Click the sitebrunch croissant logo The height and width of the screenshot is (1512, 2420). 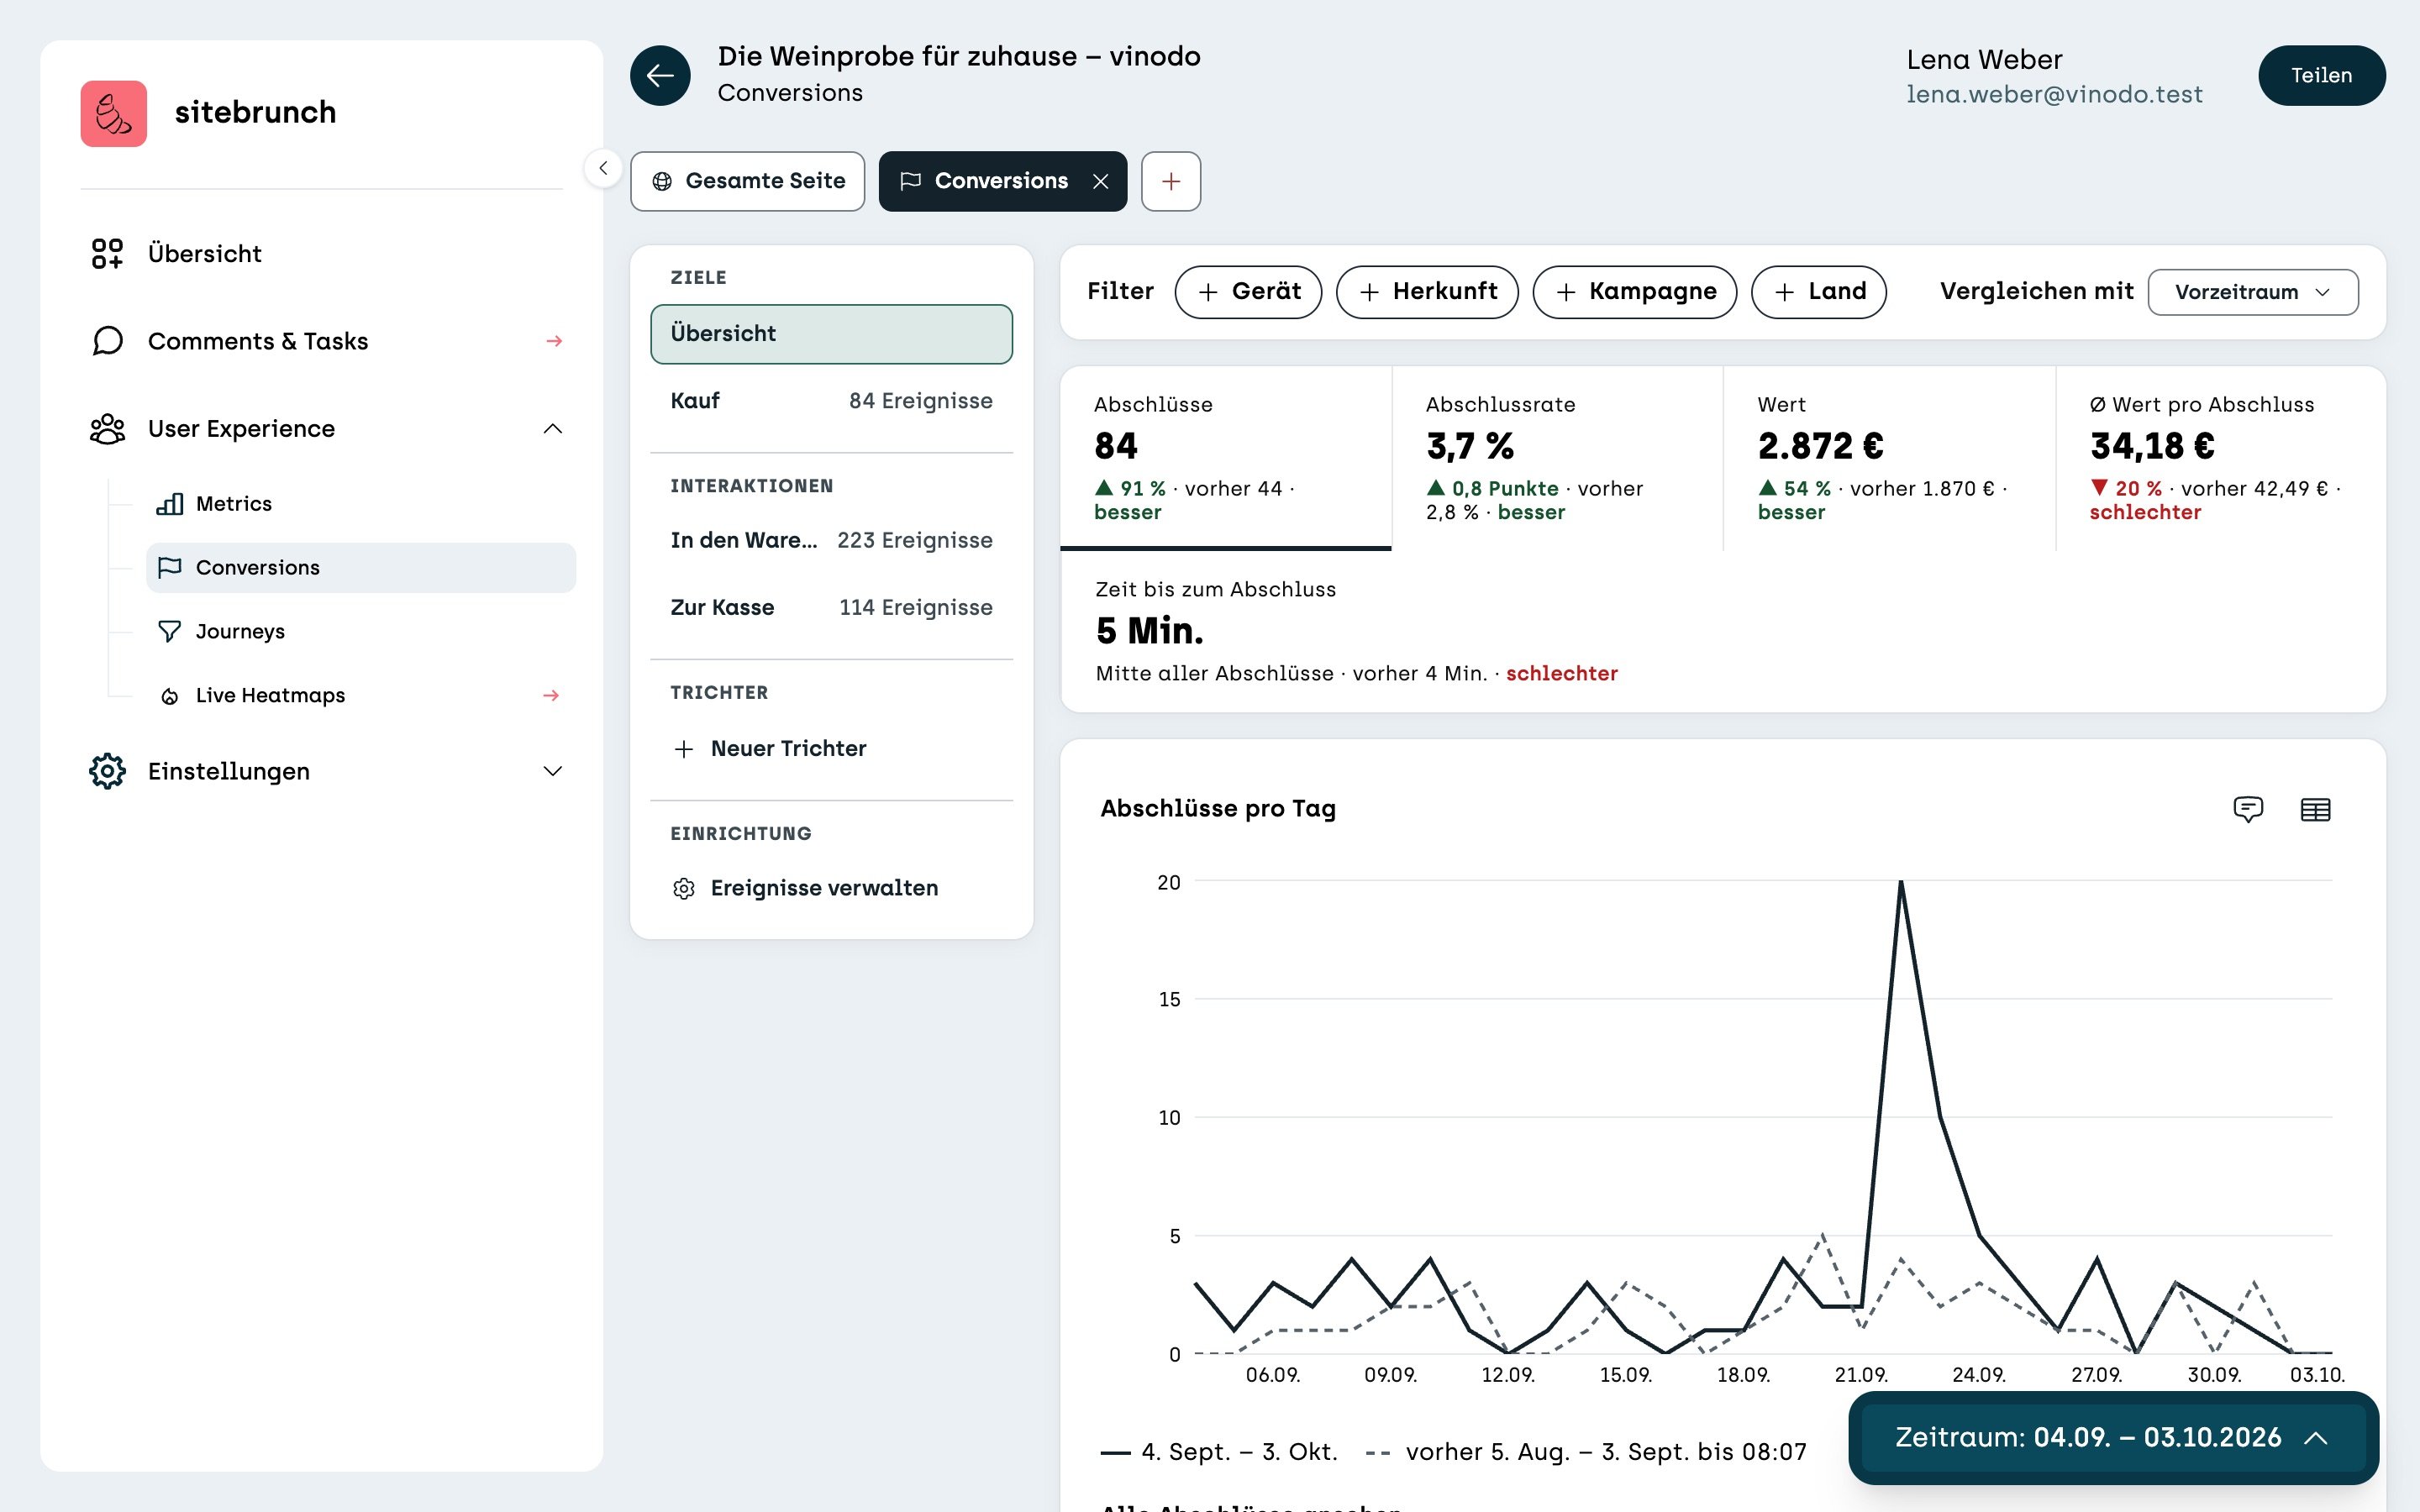pyautogui.click(x=113, y=113)
